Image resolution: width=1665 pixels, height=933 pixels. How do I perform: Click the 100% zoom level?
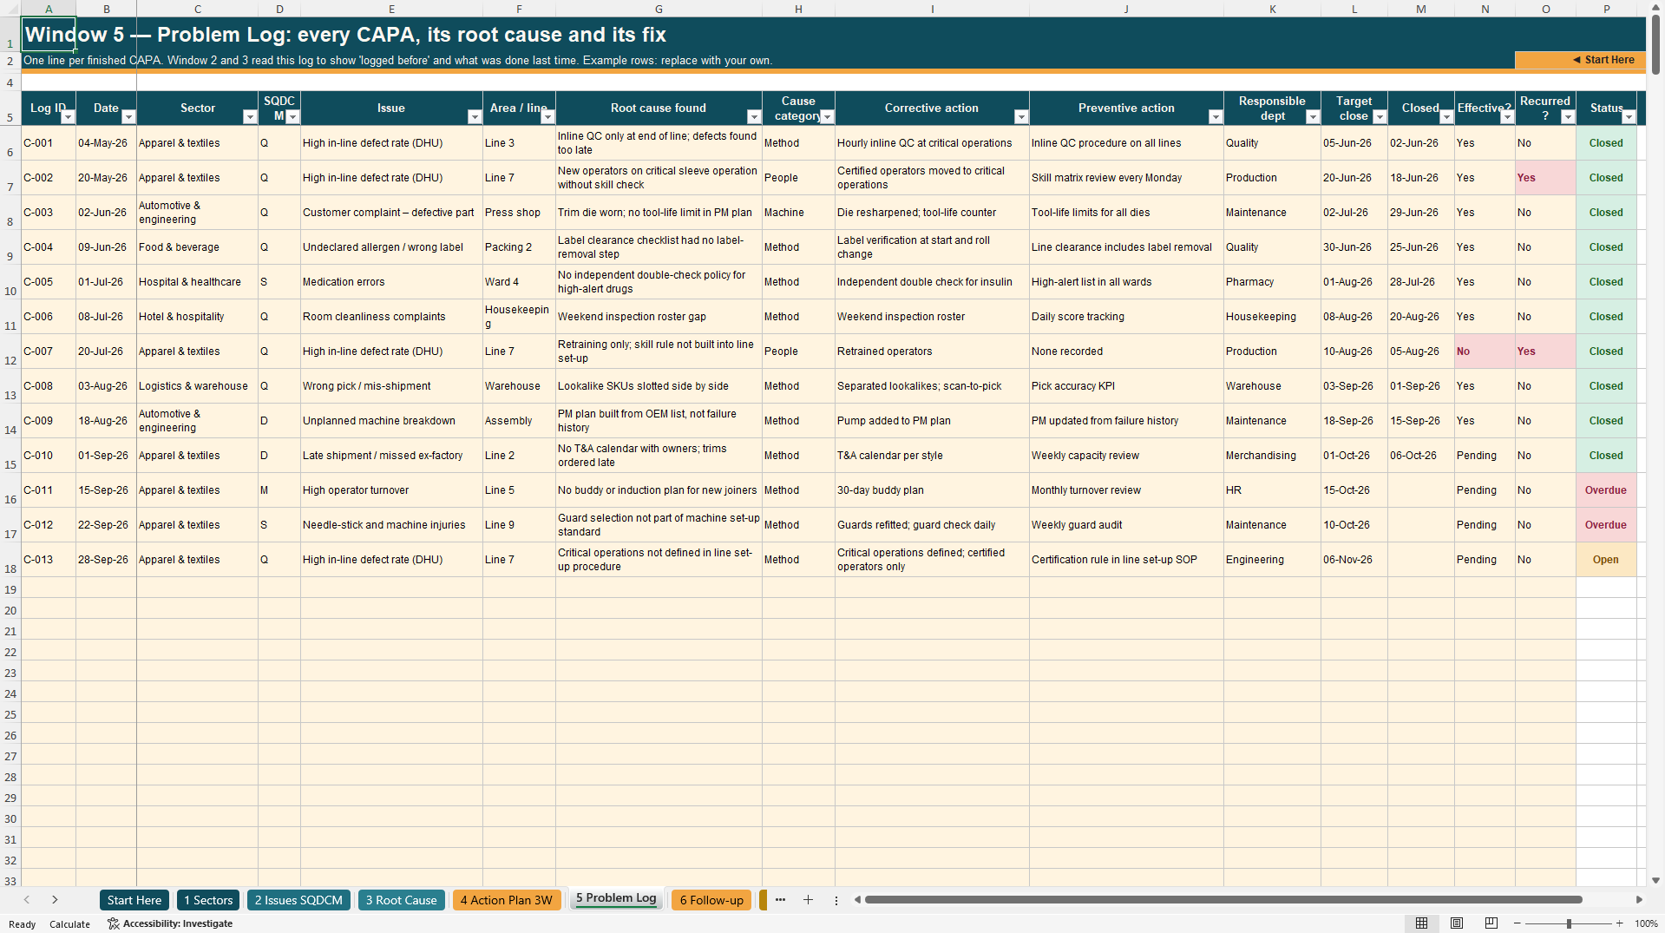pos(1646,923)
